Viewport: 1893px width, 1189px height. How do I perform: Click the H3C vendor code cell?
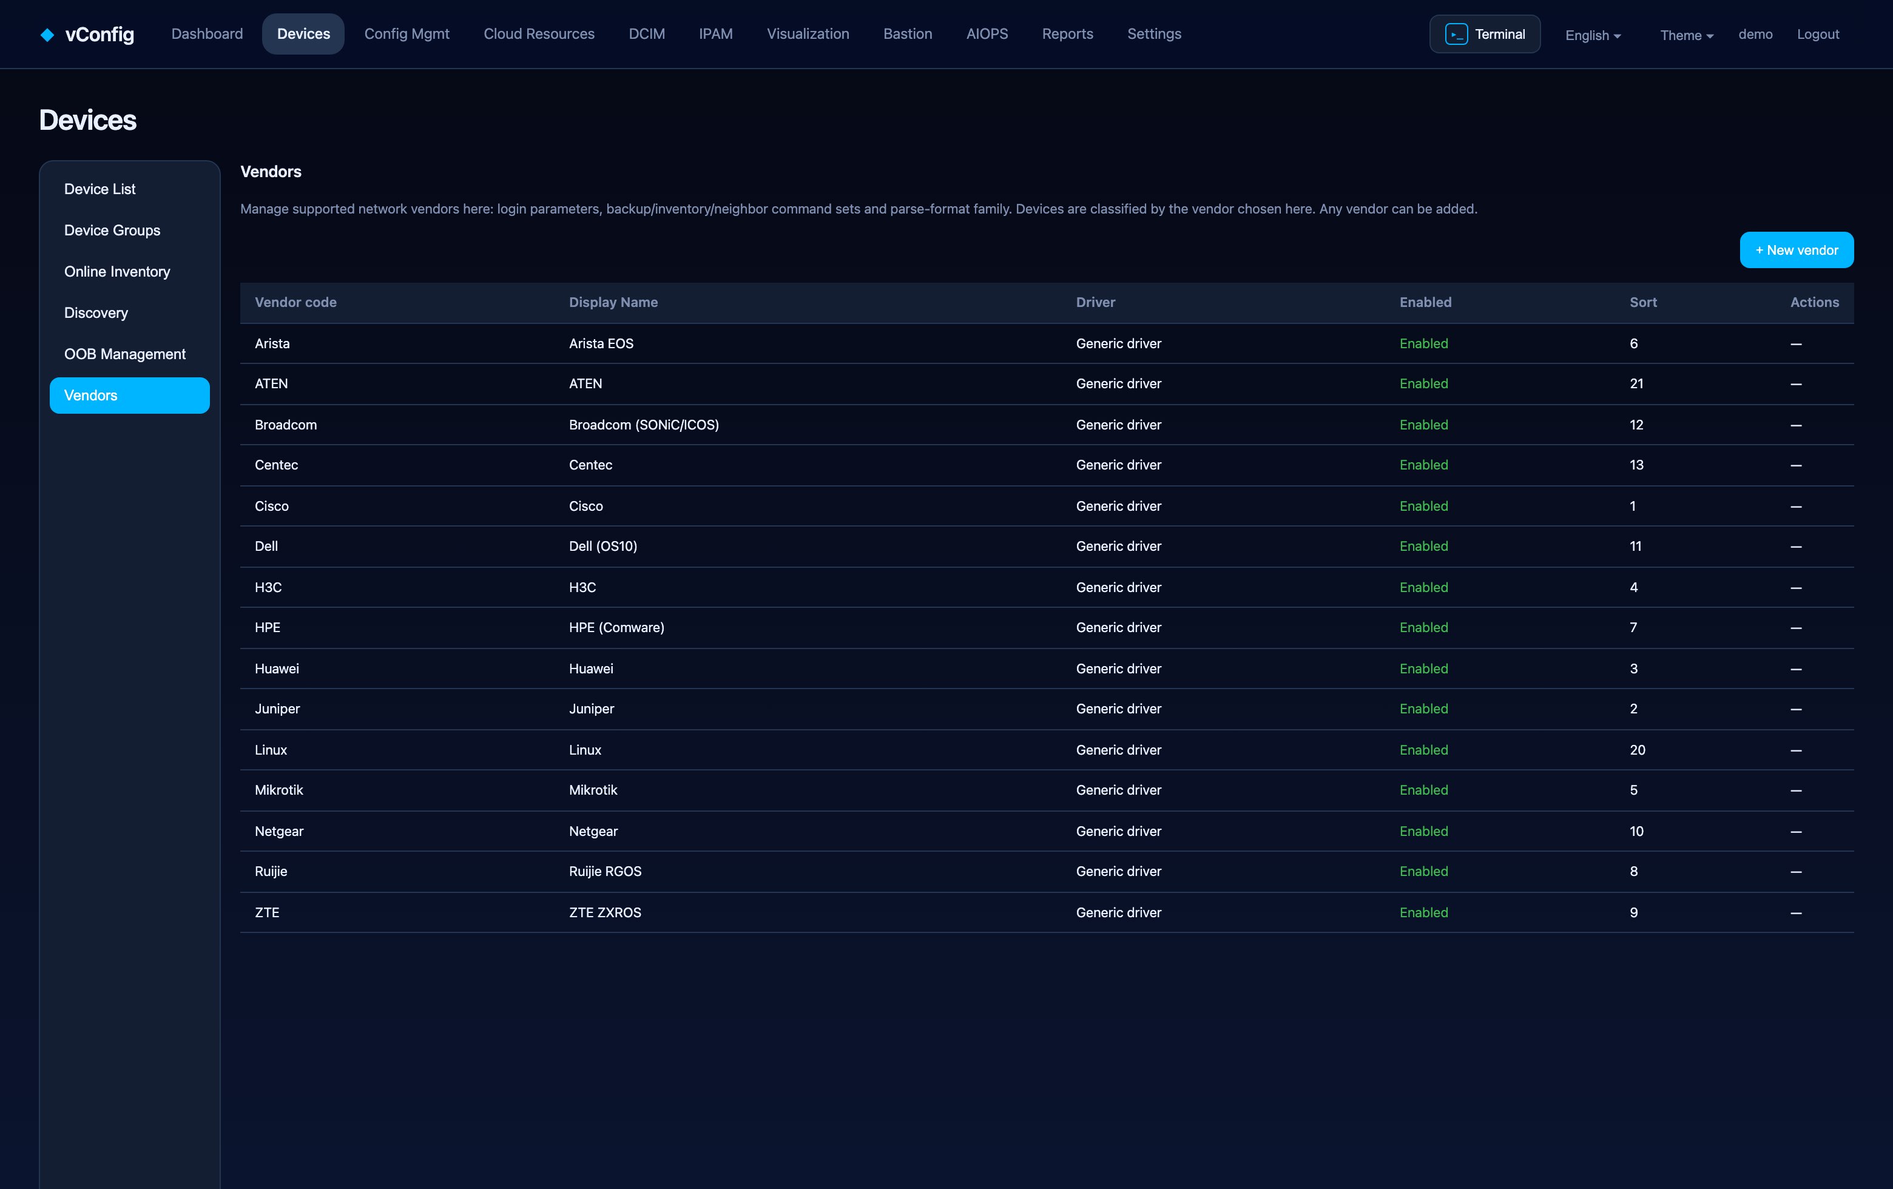[x=268, y=588]
